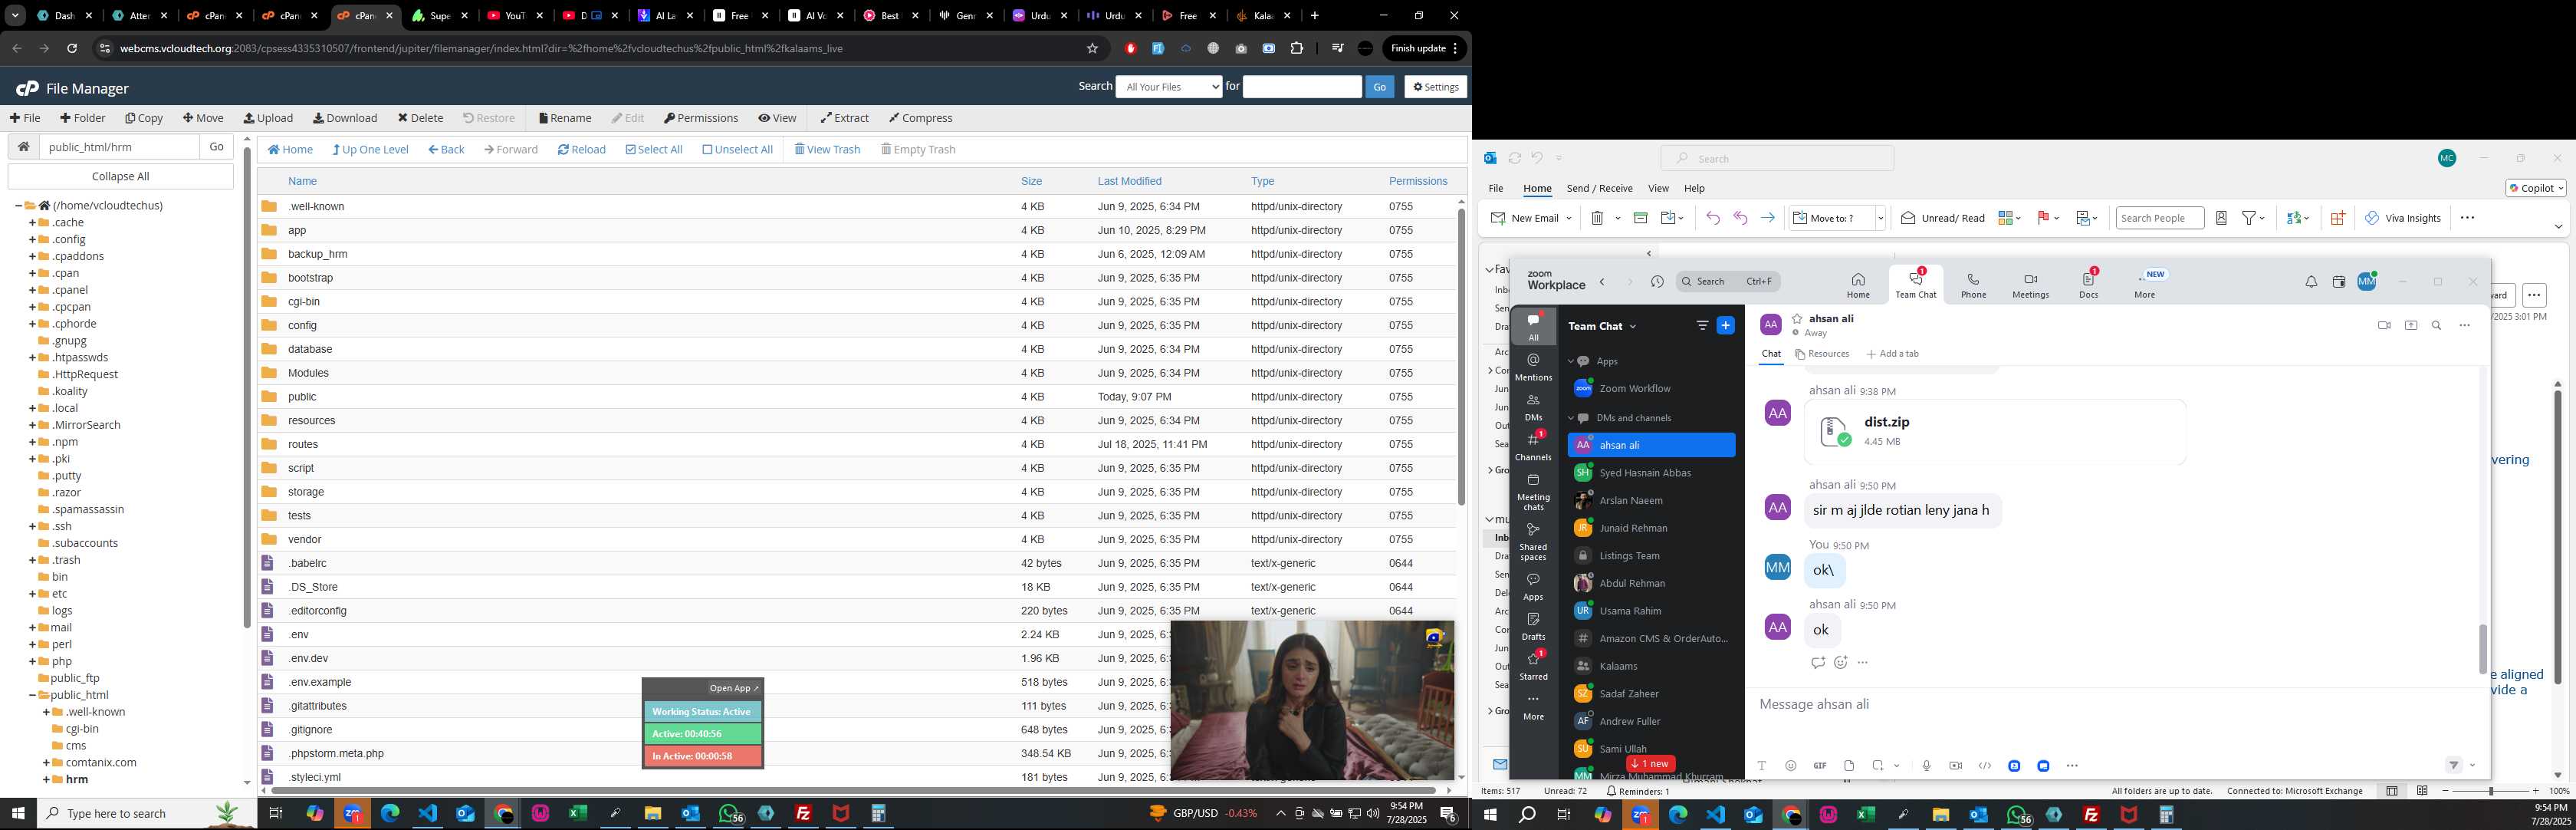2576x830 pixels.
Task: Click Zoom notifications bell icon
Action: click(2310, 282)
